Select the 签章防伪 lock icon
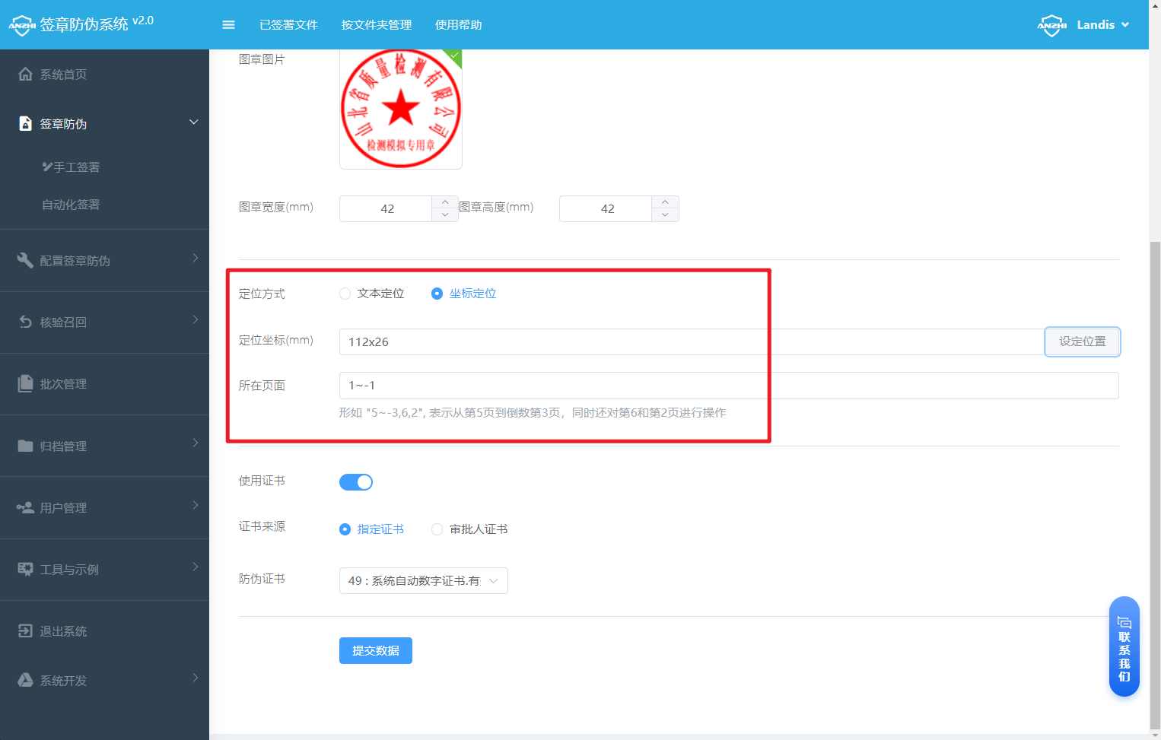This screenshot has width=1161, height=740. coord(25,122)
